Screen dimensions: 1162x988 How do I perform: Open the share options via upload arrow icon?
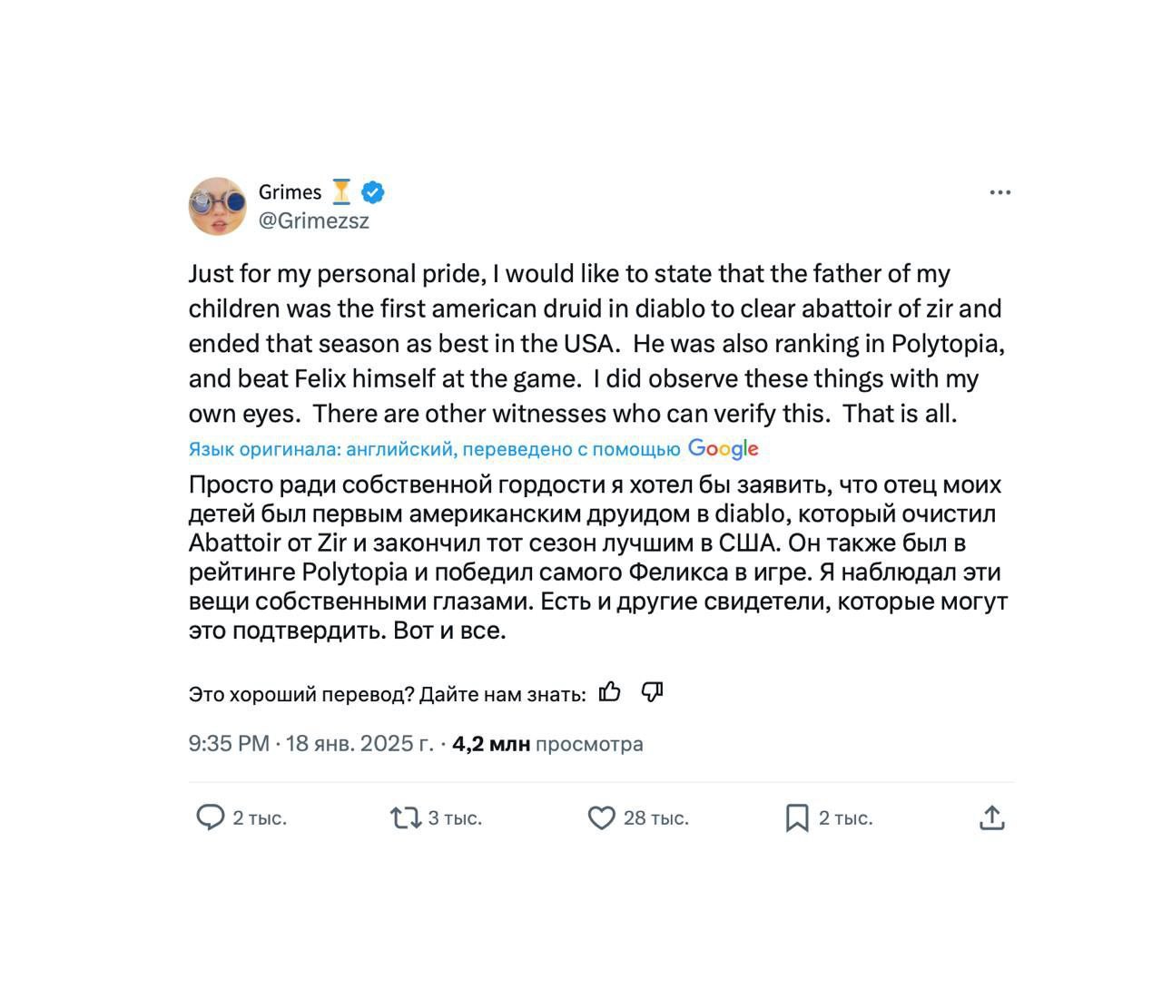pyautogui.click(x=992, y=818)
